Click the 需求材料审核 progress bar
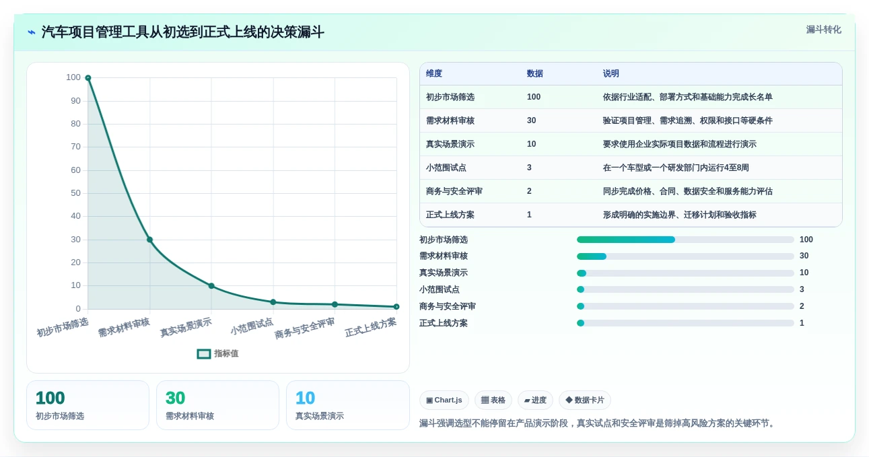Screen dimensions: 869x457 [x=685, y=256]
